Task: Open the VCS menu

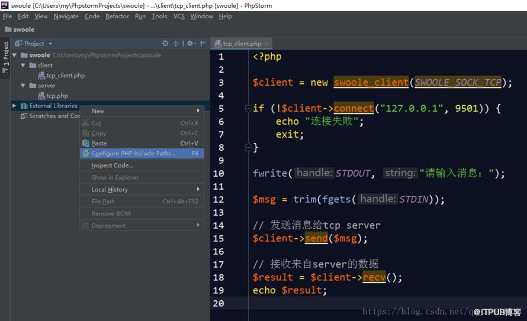Action: 179,17
